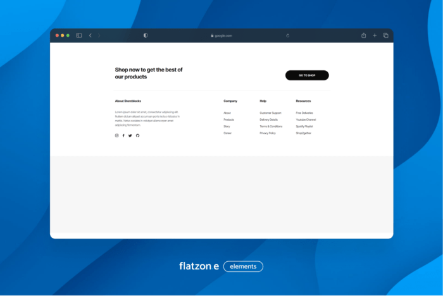
Task: Click the GitHub icon in footer
Action: tap(137, 135)
